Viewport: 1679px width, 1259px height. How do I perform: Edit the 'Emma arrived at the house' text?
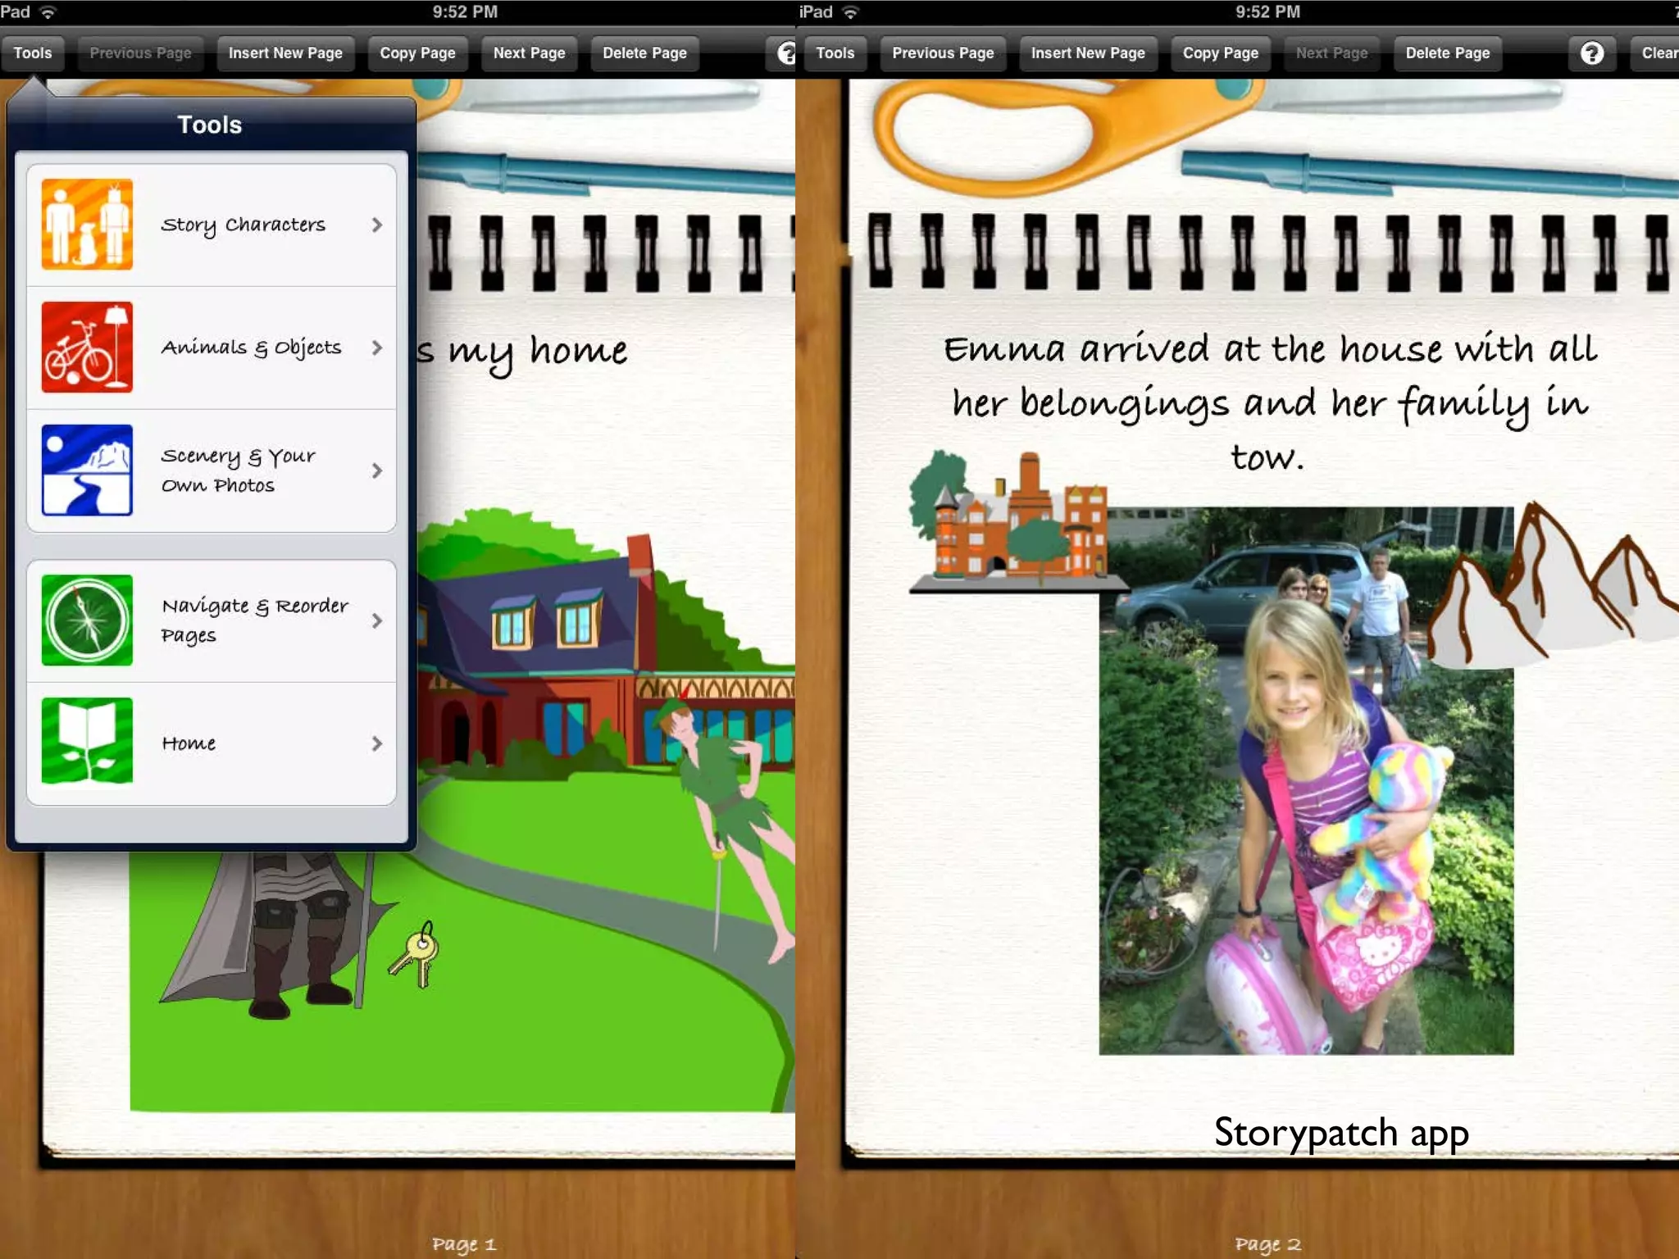[x=1269, y=402]
